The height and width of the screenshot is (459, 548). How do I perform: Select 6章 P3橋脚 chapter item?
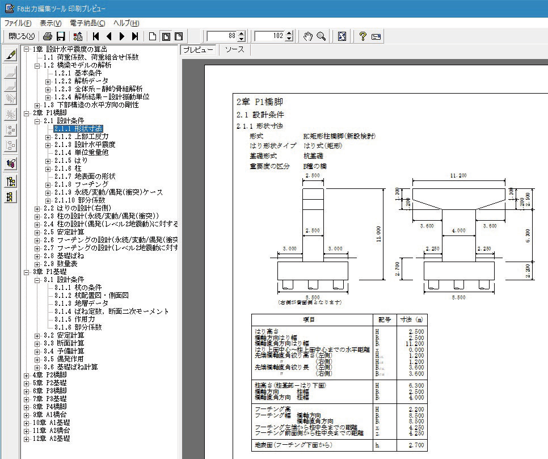49,391
